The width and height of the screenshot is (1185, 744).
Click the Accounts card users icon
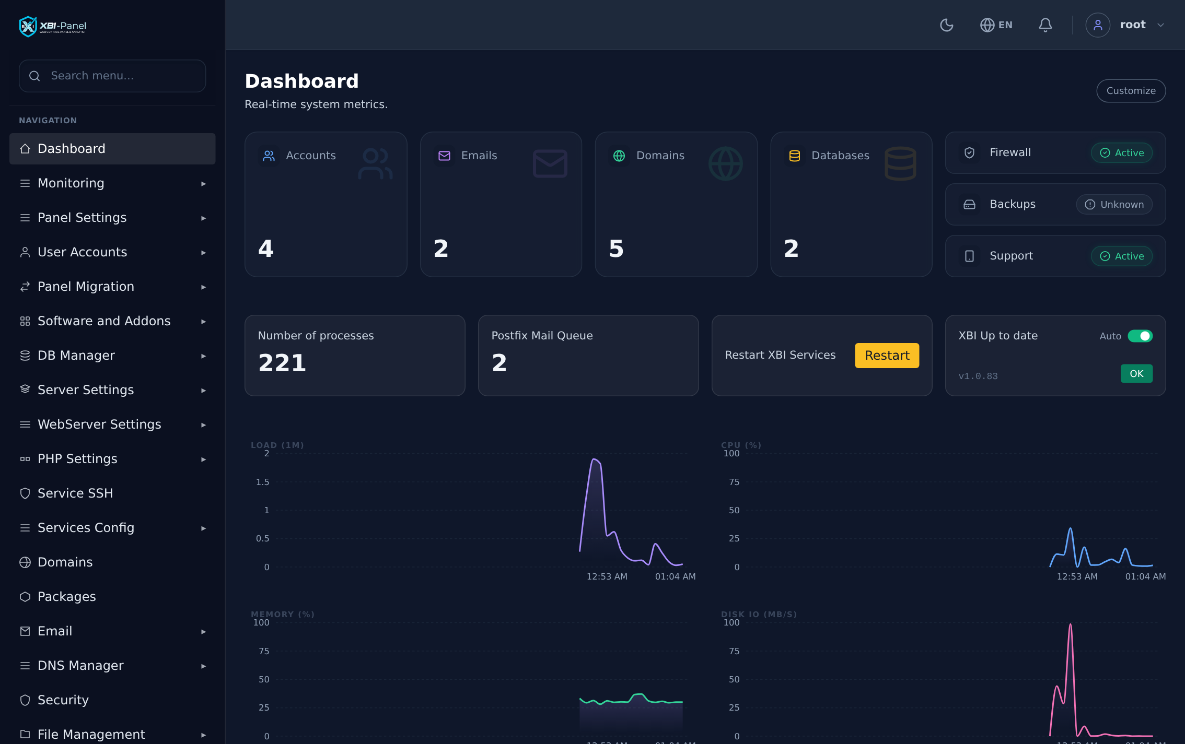point(269,156)
